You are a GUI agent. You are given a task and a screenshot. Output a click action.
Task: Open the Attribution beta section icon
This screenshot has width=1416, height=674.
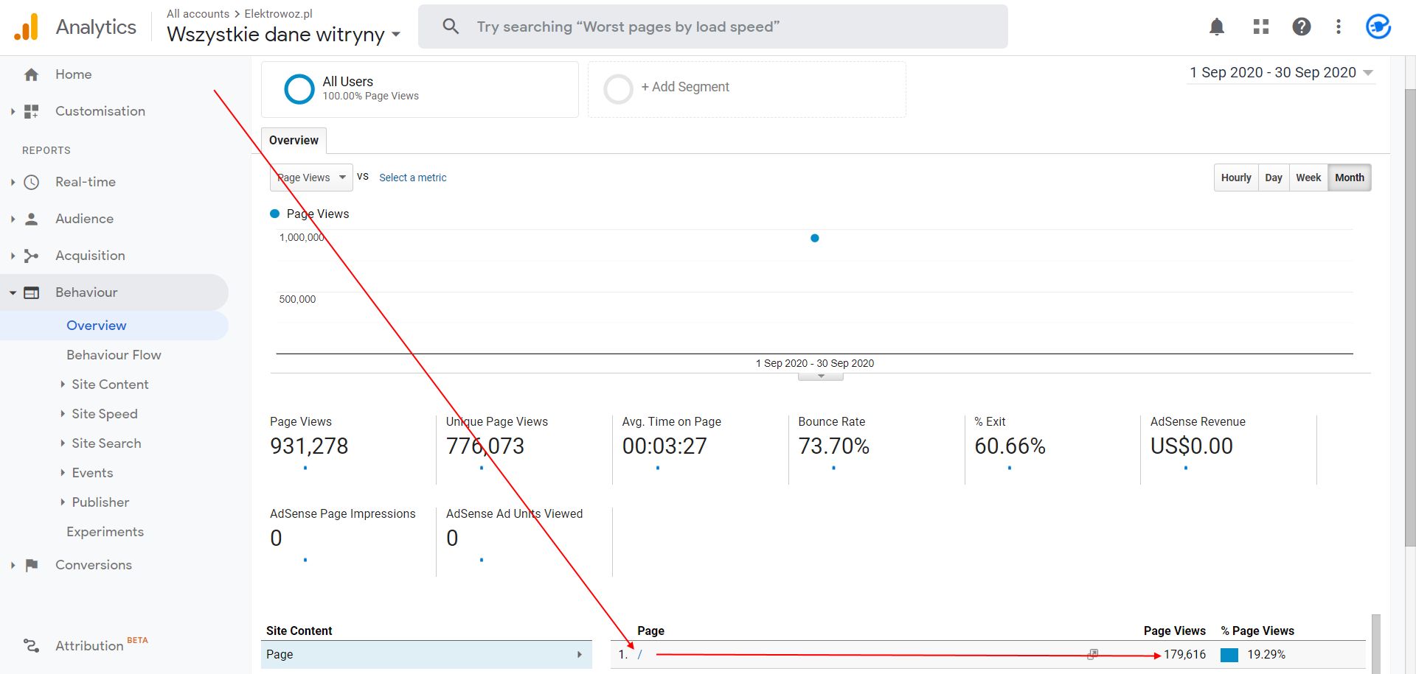point(31,646)
